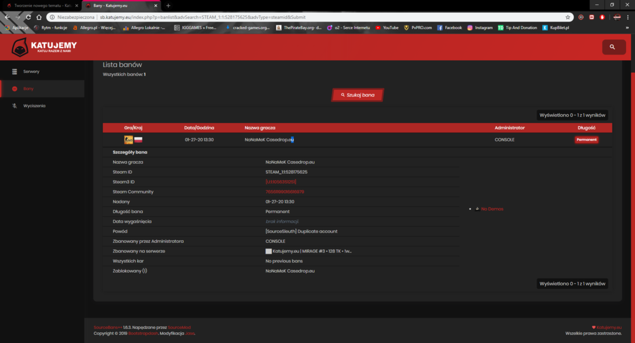Click CONSOLE in the Administrator column
Viewport: 635px width, 343px height.
tap(505, 139)
